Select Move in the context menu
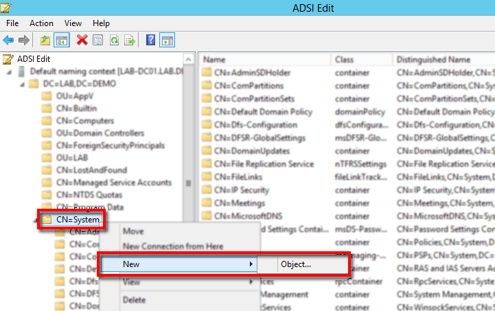 133,231
